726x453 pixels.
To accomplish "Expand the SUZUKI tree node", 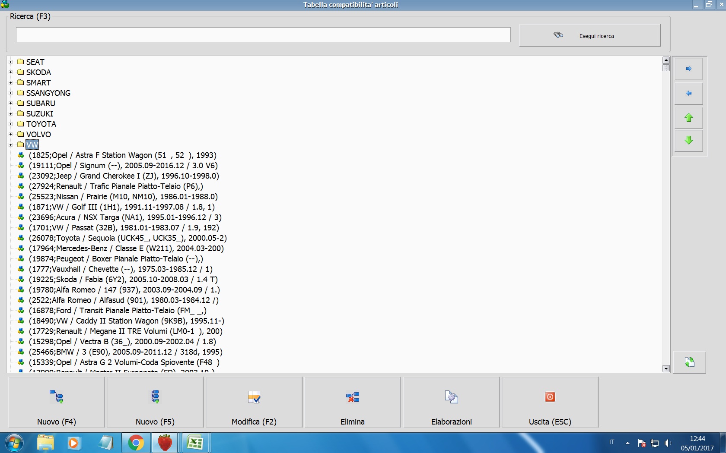I will 11,113.
